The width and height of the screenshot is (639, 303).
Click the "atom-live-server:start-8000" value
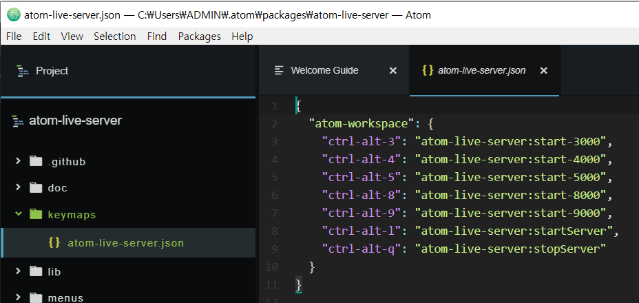coord(511,196)
